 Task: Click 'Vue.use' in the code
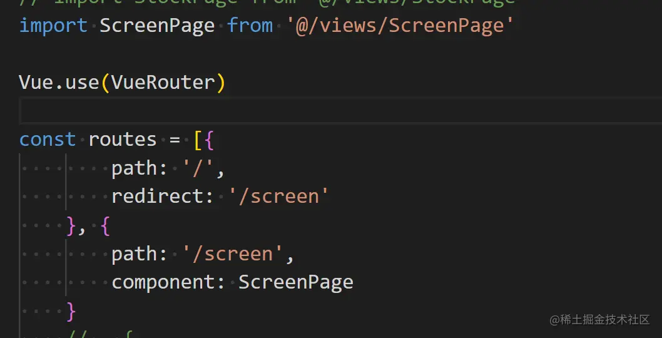coord(59,83)
